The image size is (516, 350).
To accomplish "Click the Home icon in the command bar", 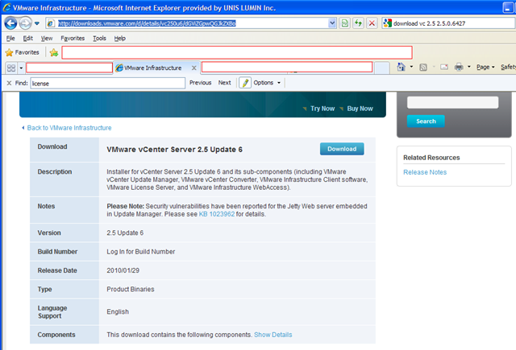I will [401, 67].
